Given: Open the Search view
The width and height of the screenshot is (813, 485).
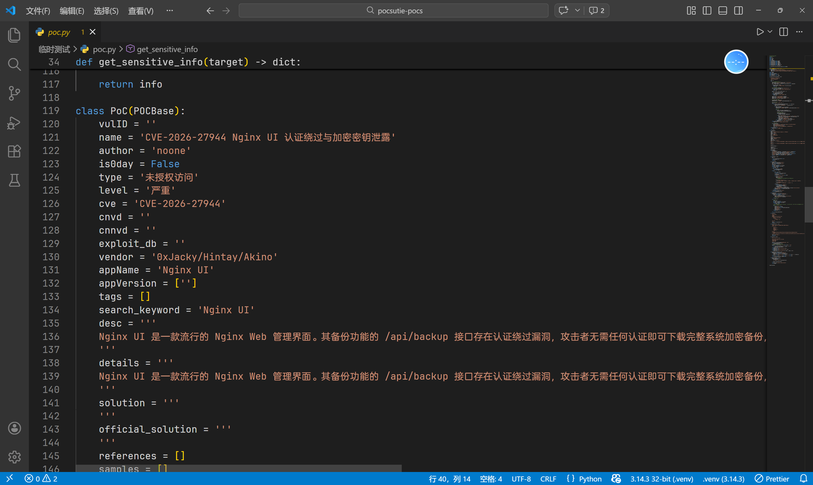Looking at the screenshot, I should pos(14,64).
